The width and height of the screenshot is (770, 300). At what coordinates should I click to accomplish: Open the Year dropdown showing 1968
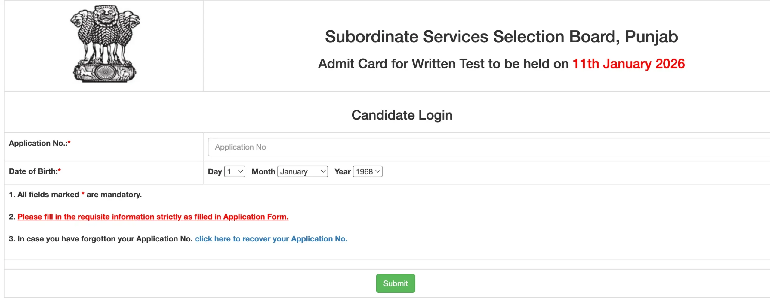367,171
